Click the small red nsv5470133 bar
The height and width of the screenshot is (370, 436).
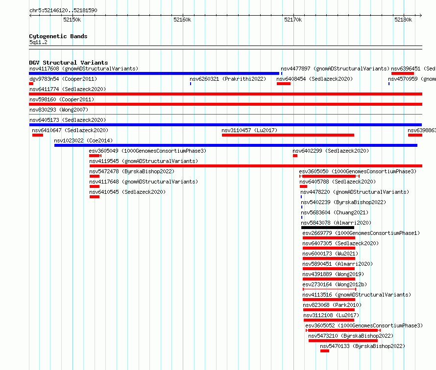point(325,351)
